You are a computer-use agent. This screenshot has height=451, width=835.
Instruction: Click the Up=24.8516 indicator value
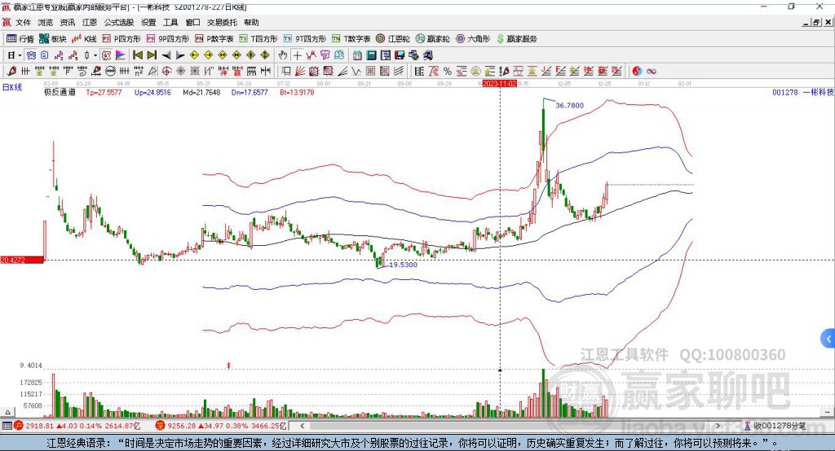click(x=152, y=92)
